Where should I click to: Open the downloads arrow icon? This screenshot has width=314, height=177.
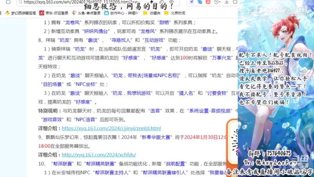click(x=227, y=2)
